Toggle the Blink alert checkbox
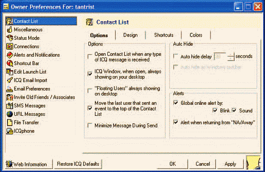This screenshot has width=265, height=172. point(215,111)
